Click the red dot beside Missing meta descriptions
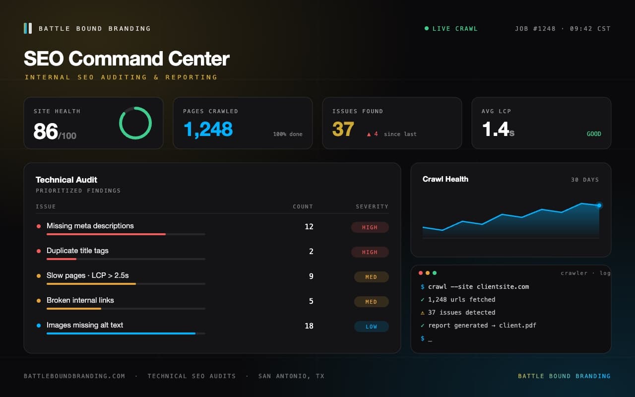 coord(39,226)
